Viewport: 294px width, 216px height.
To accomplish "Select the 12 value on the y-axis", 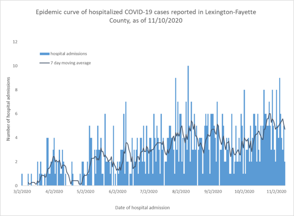I will coord(15,42).
